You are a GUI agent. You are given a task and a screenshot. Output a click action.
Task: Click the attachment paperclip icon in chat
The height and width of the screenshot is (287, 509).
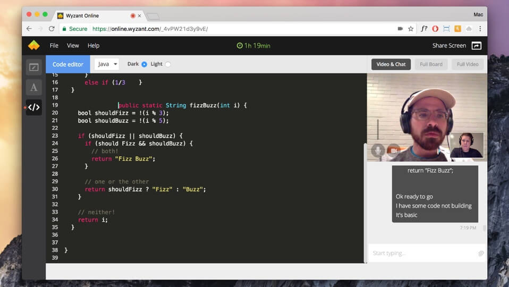click(x=480, y=254)
